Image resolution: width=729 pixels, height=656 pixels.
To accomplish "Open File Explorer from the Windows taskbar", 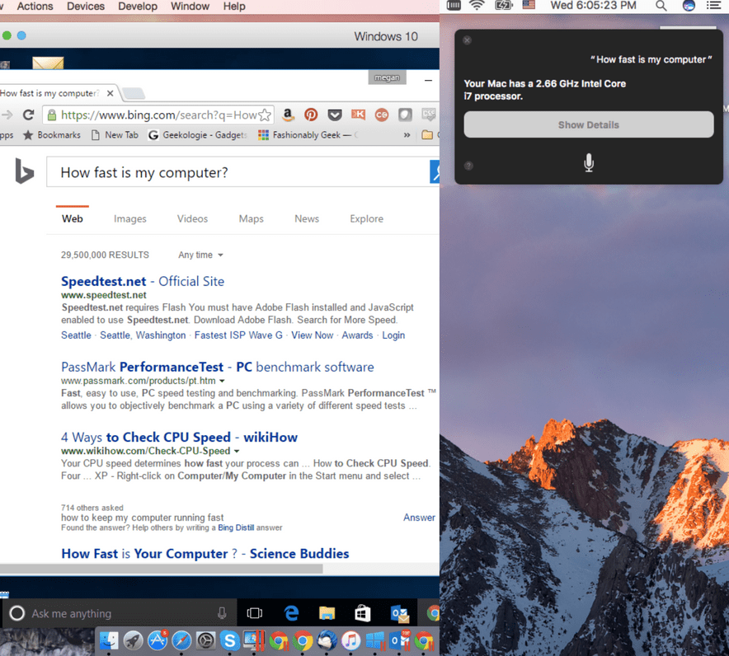I will (x=327, y=613).
